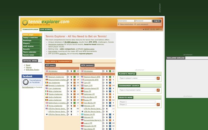Open odds dollar icon for ATP Wimbledon
Screen dimensions: 208x130
point(71,71)
